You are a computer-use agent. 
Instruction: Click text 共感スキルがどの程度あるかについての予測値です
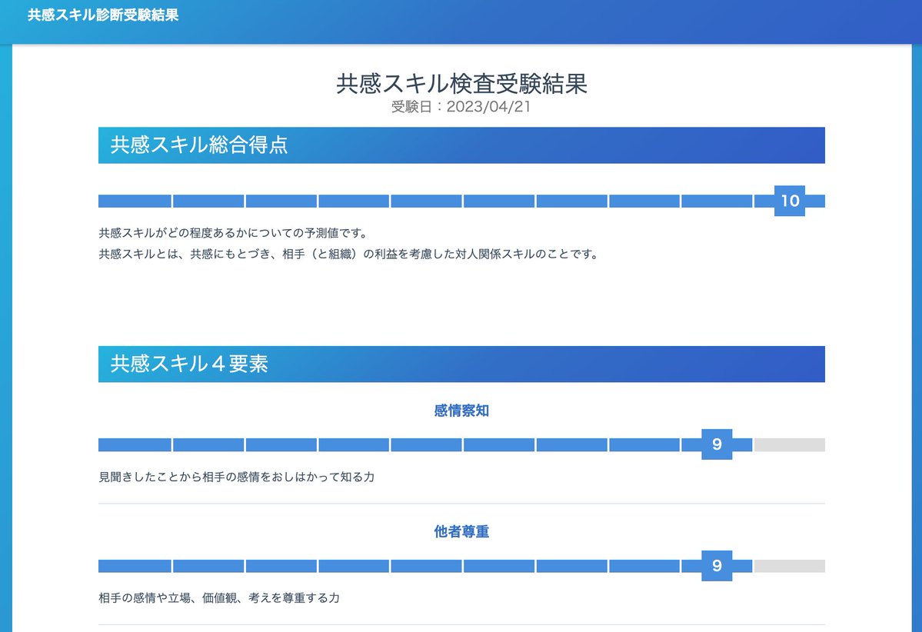tap(233, 234)
